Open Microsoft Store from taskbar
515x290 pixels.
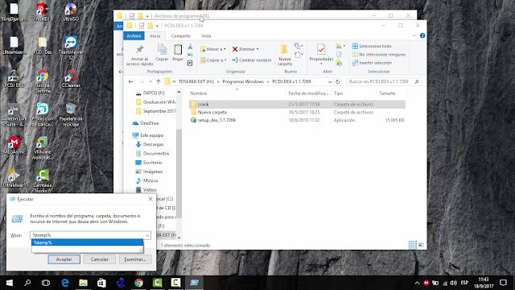(101, 283)
